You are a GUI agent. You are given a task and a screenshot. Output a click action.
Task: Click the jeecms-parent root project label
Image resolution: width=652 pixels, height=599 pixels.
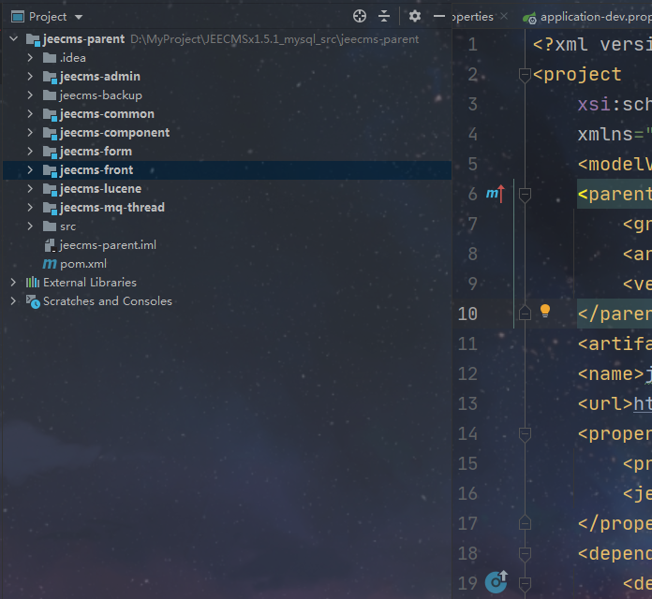(x=83, y=39)
